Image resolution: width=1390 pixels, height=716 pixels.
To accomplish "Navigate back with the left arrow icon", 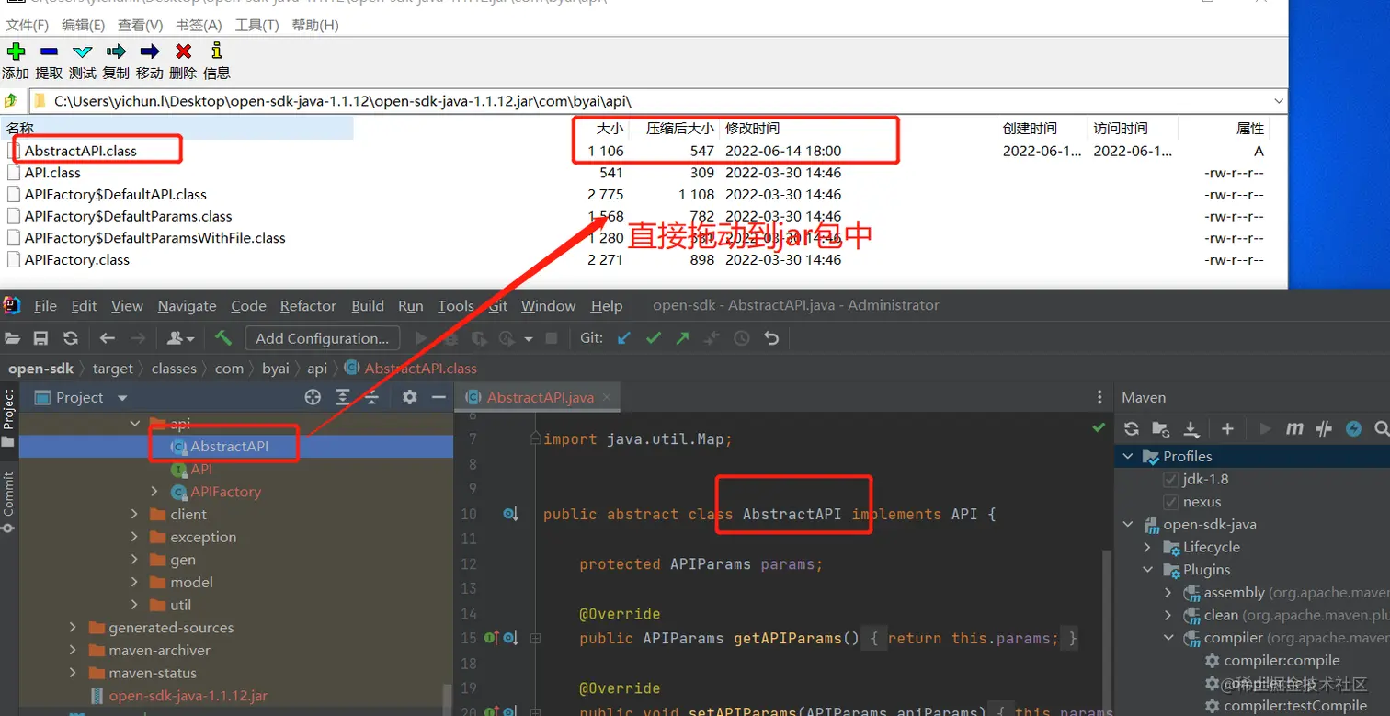I will [107, 338].
